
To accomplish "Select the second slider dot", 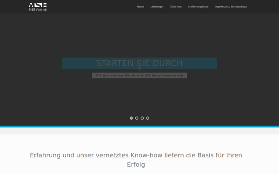I will point(137,118).
